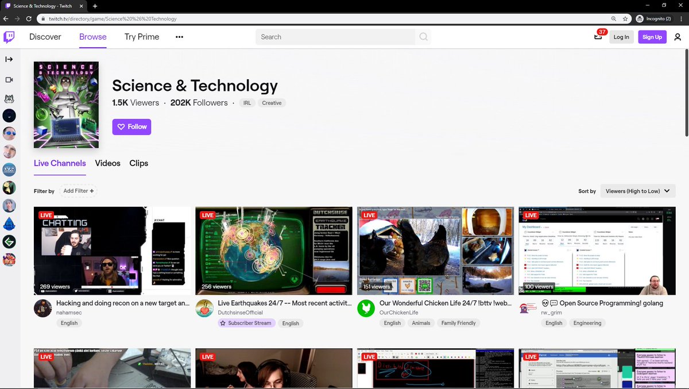Click the Subscriber Stream tag

(247, 323)
